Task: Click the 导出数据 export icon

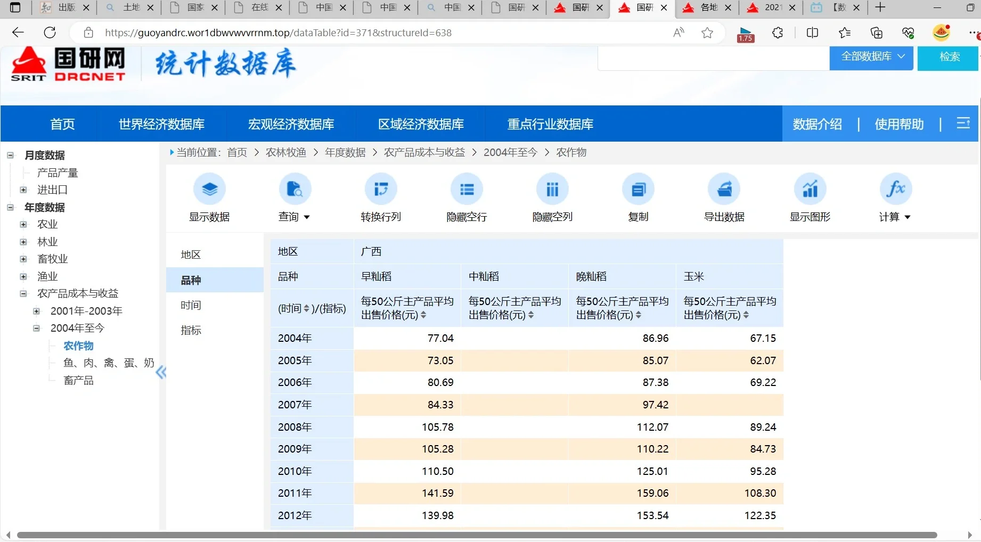Action: pyautogui.click(x=724, y=189)
